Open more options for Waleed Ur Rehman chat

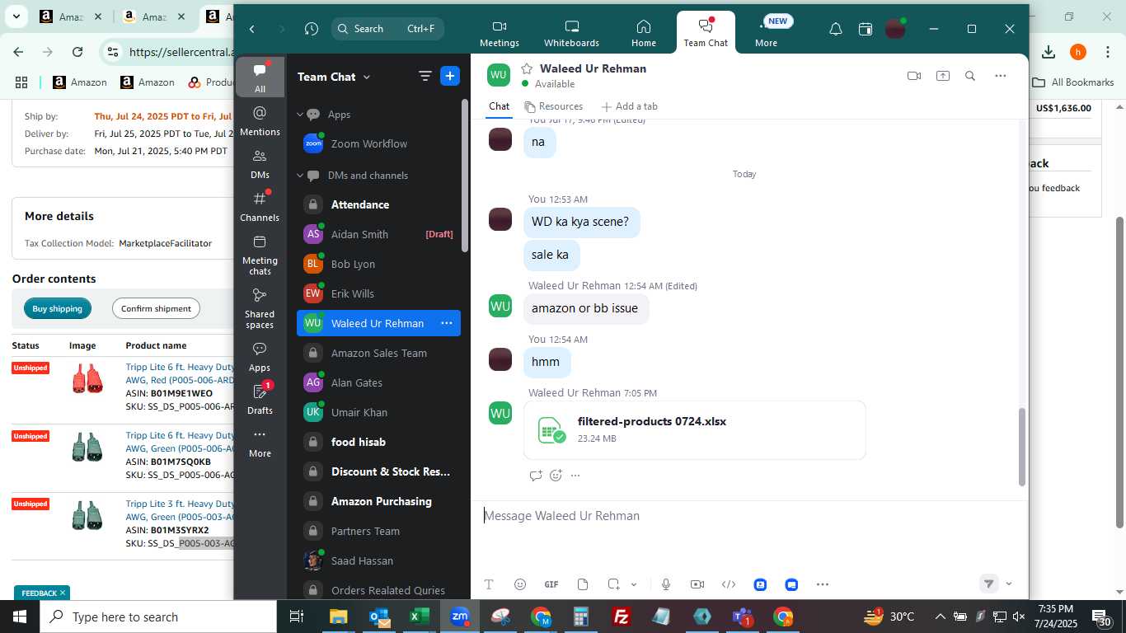pos(446,323)
